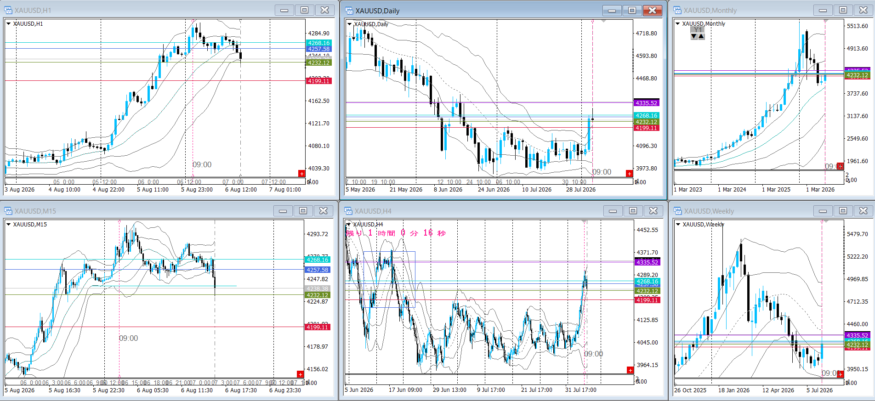Minimize the XAUUSD,Monthly chart window
This screenshot has height=401, width=875.
(823, 10)
